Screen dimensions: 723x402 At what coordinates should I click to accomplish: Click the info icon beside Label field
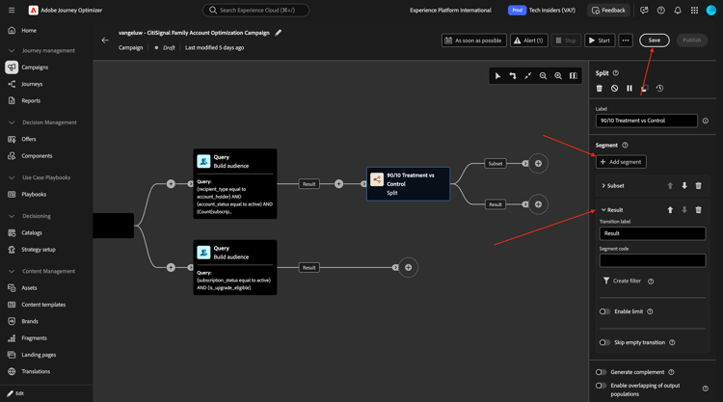(706, 121)
